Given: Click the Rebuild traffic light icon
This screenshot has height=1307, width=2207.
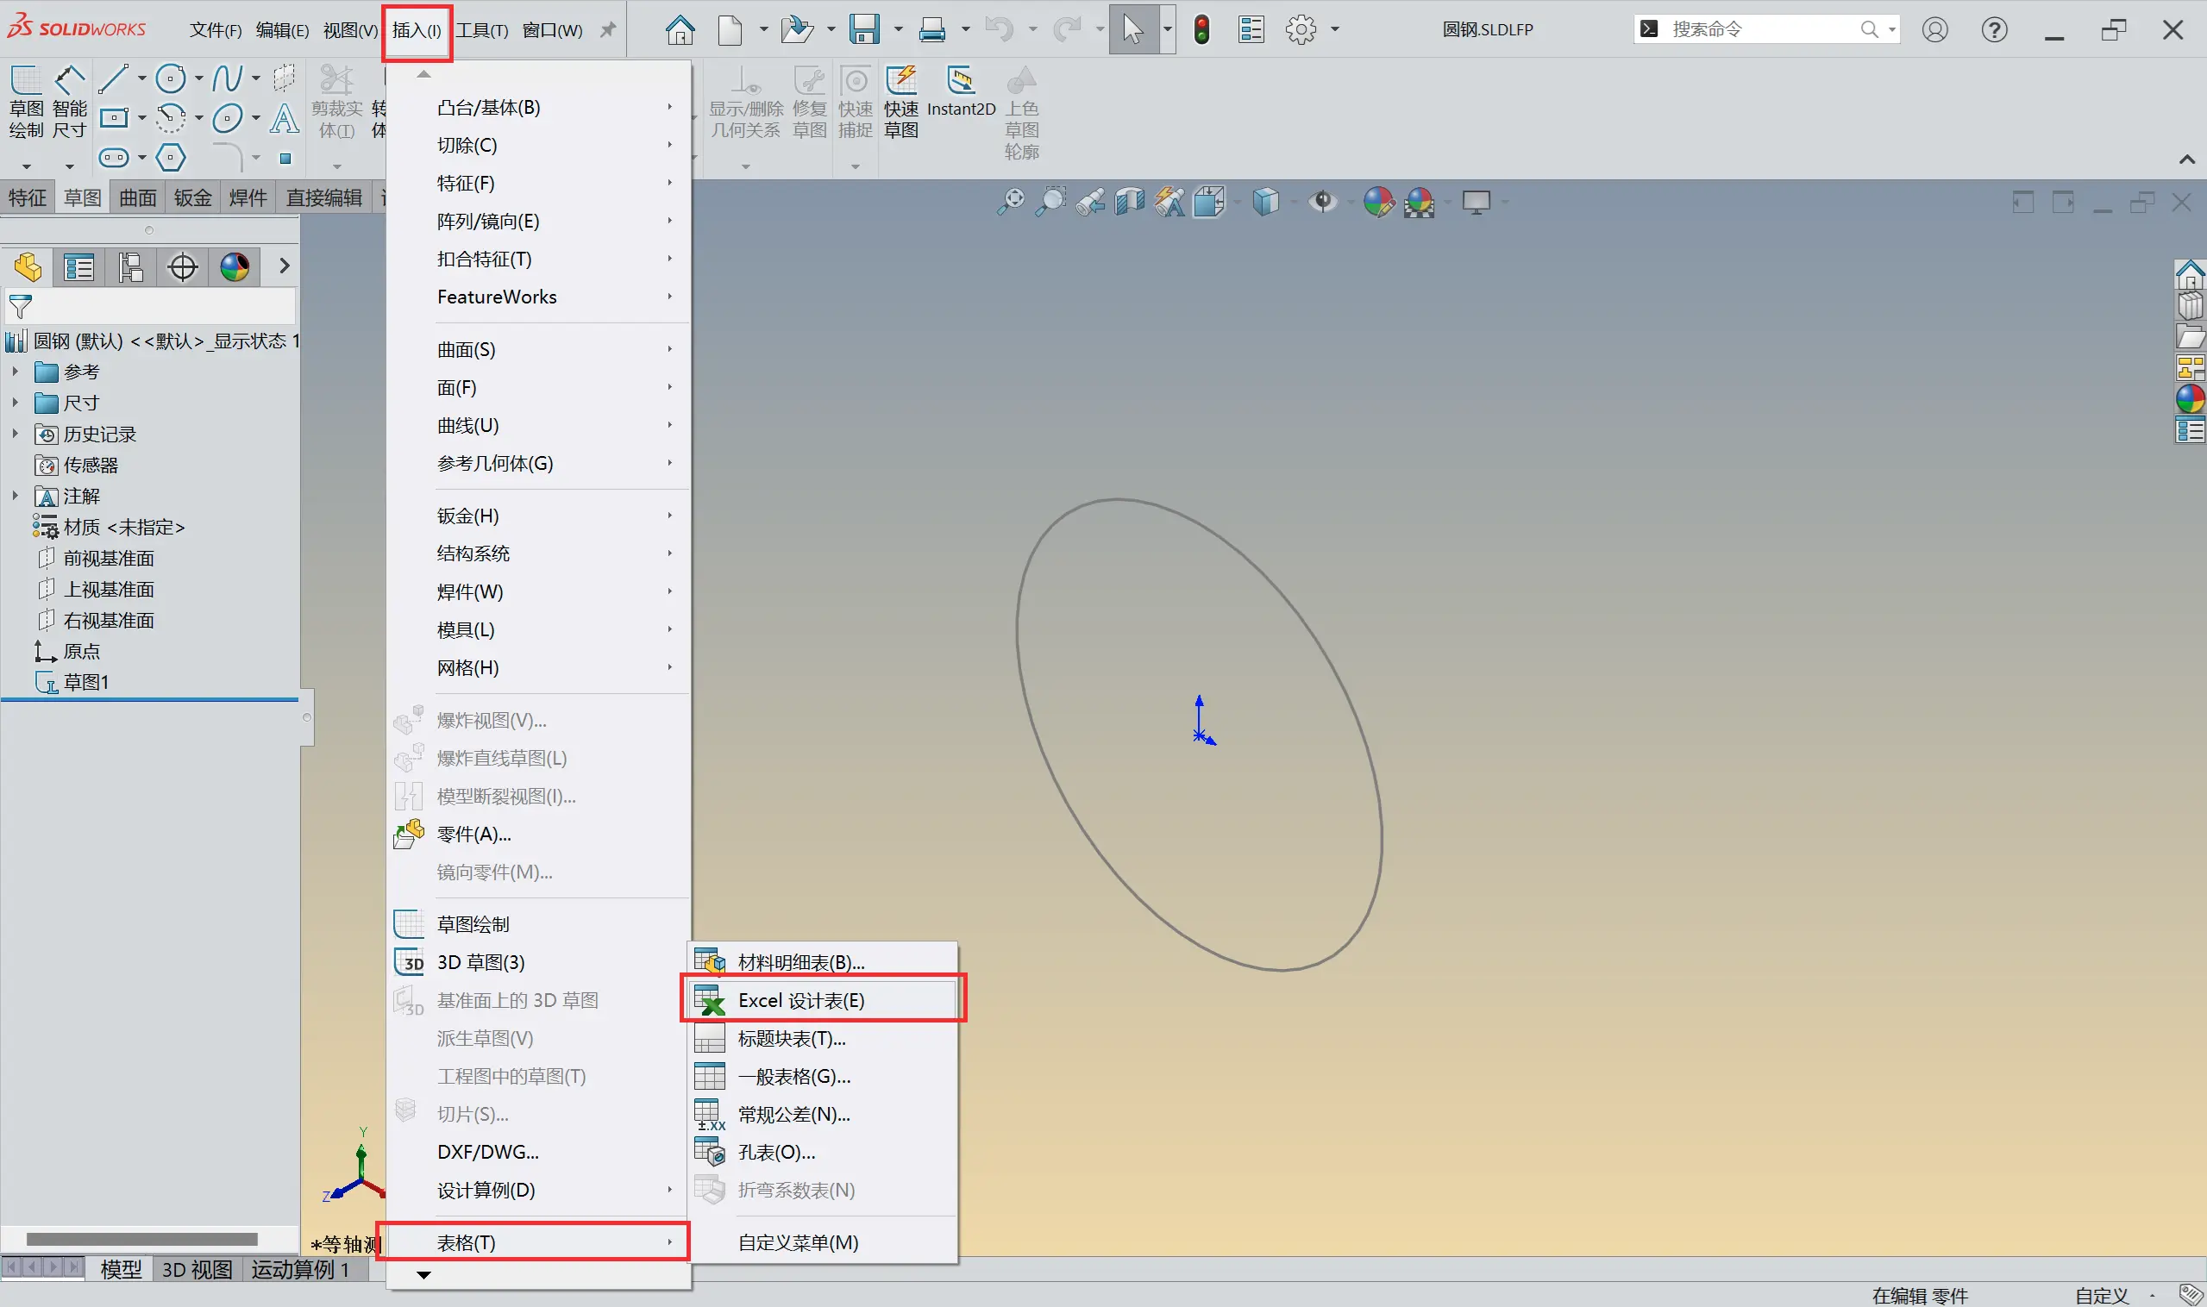Looking at the screenshot, I should click(1201, 29).
